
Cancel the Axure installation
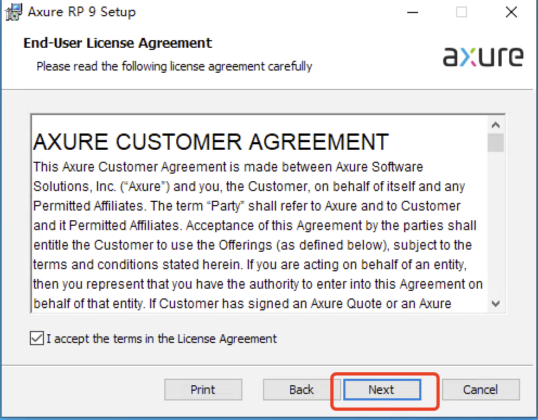coord(481,390)
